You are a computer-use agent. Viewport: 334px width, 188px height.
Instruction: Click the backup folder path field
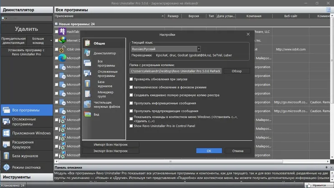point(175,71)
